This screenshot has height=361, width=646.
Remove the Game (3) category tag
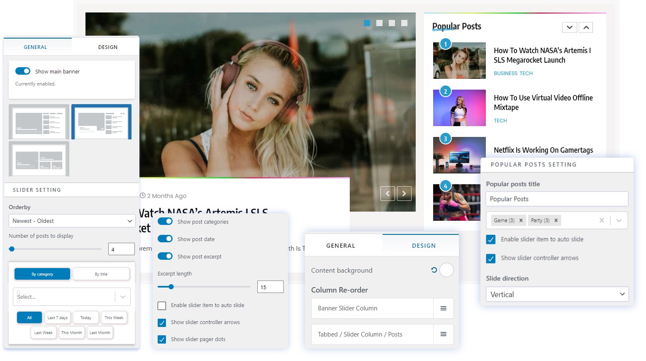click(x=521, y=220)
